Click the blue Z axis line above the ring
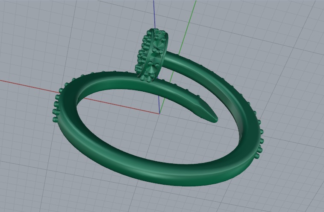 [x=154, y=15]
